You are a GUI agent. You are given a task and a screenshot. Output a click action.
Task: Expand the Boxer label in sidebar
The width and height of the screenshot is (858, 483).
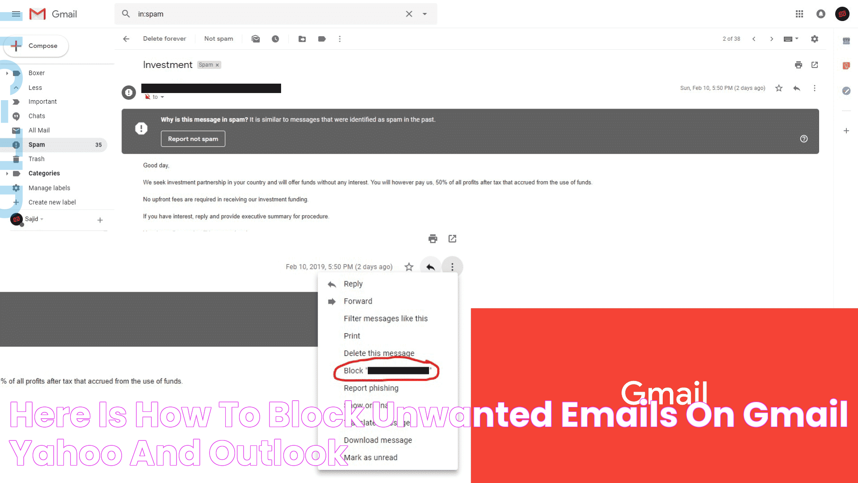pos(7,72)
